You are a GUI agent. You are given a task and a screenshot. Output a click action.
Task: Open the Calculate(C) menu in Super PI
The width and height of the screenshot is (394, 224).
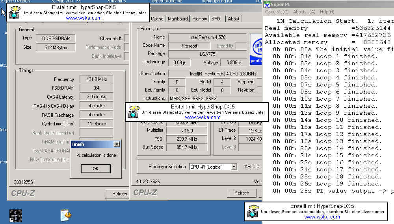(x=277, y=12)
